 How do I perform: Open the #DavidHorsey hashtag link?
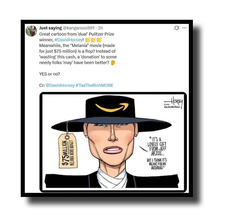coord(68,40)
